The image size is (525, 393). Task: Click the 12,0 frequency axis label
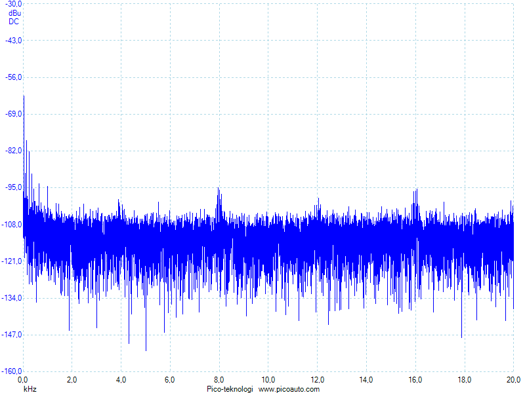(317, 380)
